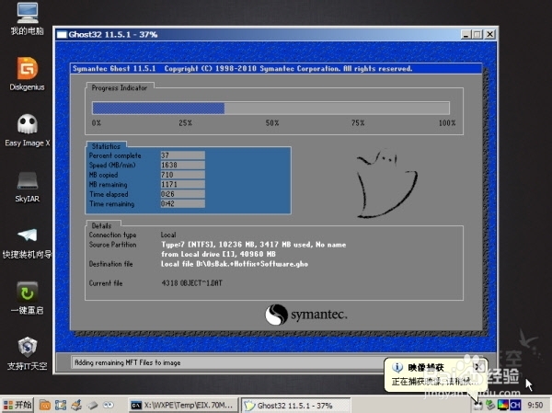Click the fifth quick launch eyes icon
The width and height of the screenshot is (552, 413).
(108, 405)
